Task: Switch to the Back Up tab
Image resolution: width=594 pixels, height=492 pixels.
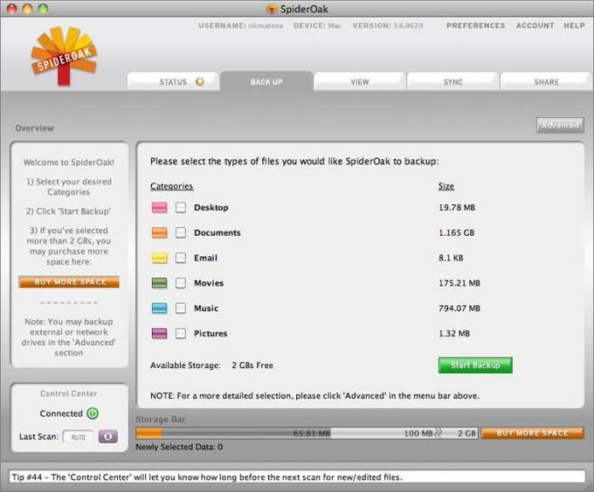Action: 266,81
